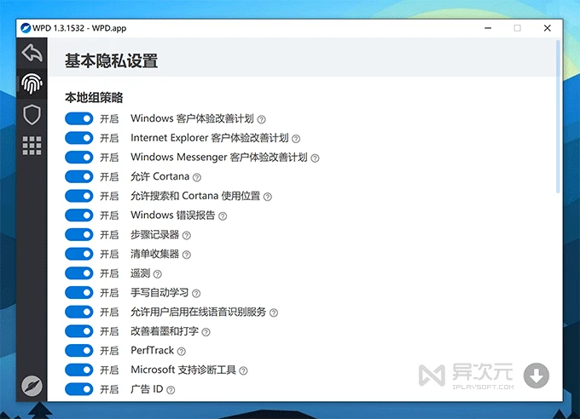Show help for Microsoft 支持诊断工具
This screenshot has width=580, height=419.
click(243, 370)
